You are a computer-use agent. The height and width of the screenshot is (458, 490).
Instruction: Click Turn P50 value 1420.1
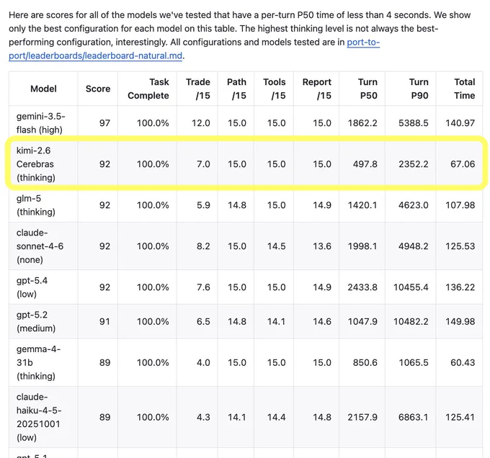[x=362, y=205]
